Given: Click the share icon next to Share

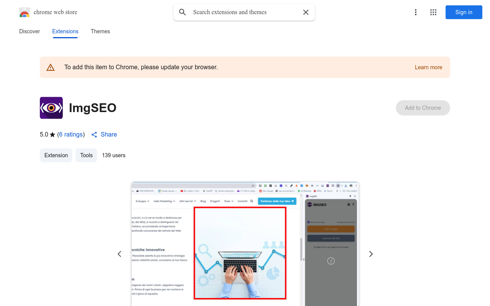Looking at the screenshot, I should coord(94,135).
